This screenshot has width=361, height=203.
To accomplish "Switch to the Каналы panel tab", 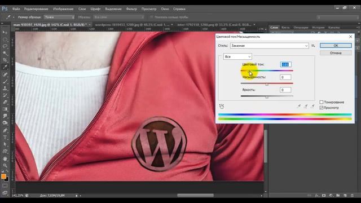I will point(334,28).
